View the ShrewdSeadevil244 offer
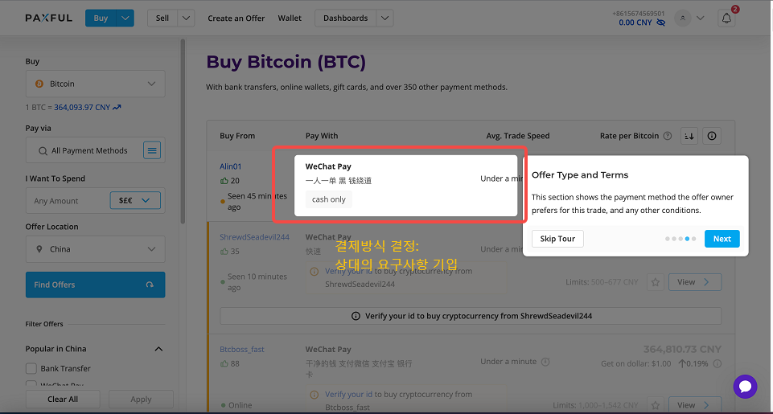This screenshot has width=773, height=414. (695, 282)
